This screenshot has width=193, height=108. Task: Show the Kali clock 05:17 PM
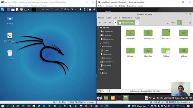(65, 9)
